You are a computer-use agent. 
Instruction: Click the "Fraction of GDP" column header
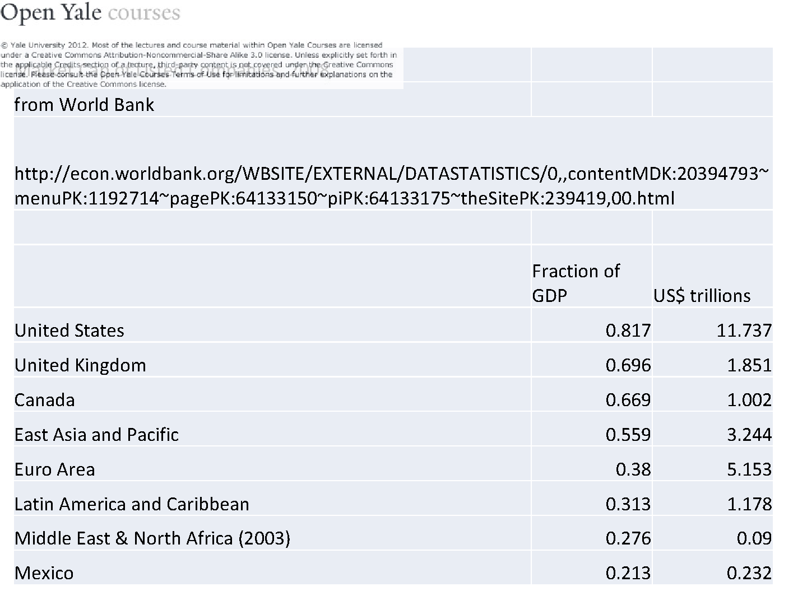point(576,283)
